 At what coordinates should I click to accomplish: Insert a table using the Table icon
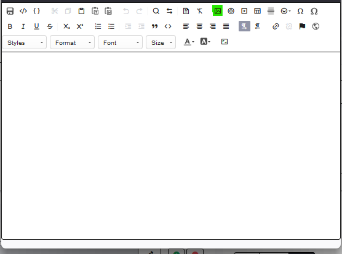(x=257, y=10)
